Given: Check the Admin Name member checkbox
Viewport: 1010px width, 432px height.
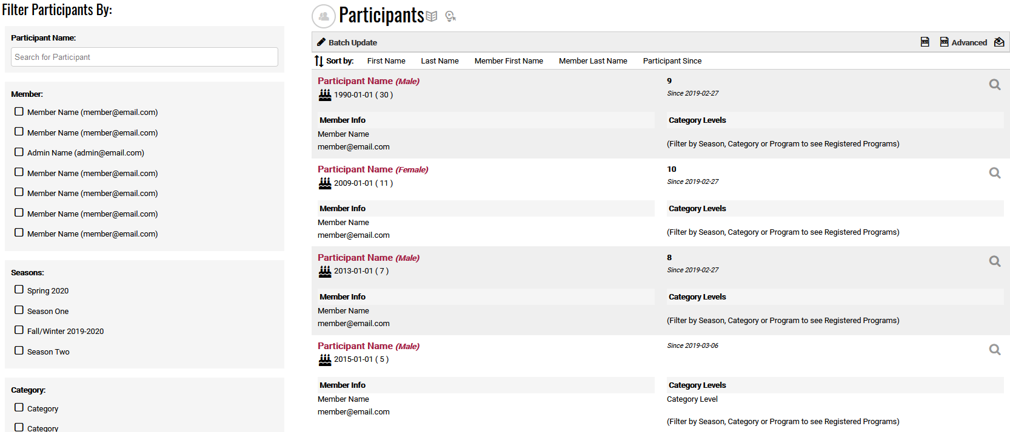Looking at the screenshot, I should [x=19, y=151].
